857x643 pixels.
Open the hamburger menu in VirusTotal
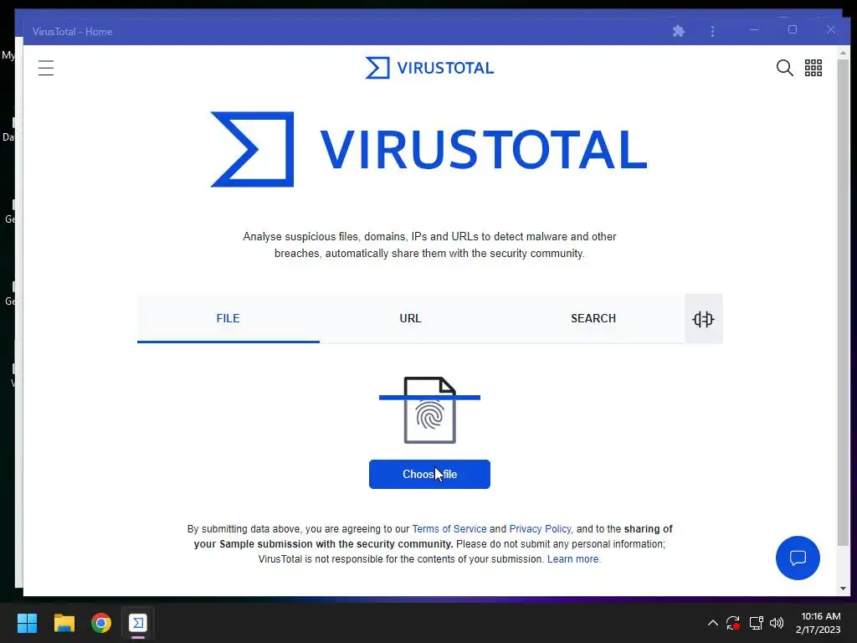pos(46,68)
